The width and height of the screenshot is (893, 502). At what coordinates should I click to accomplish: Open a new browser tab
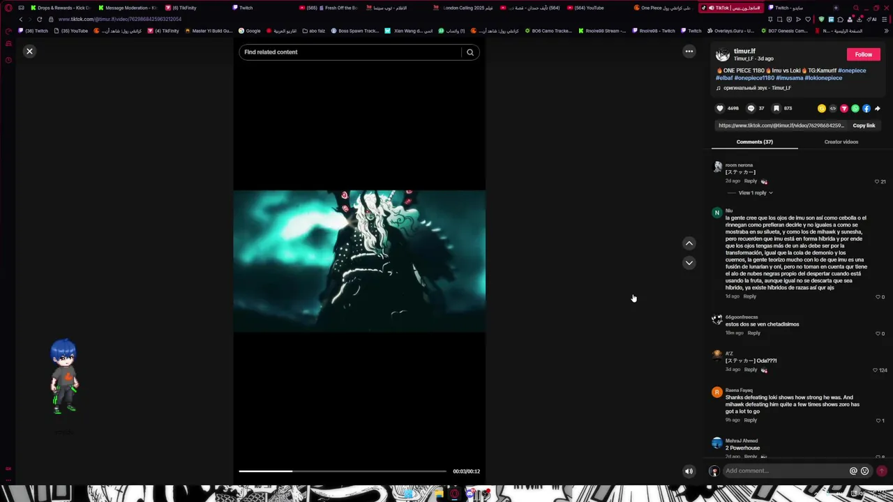(836, 8)
